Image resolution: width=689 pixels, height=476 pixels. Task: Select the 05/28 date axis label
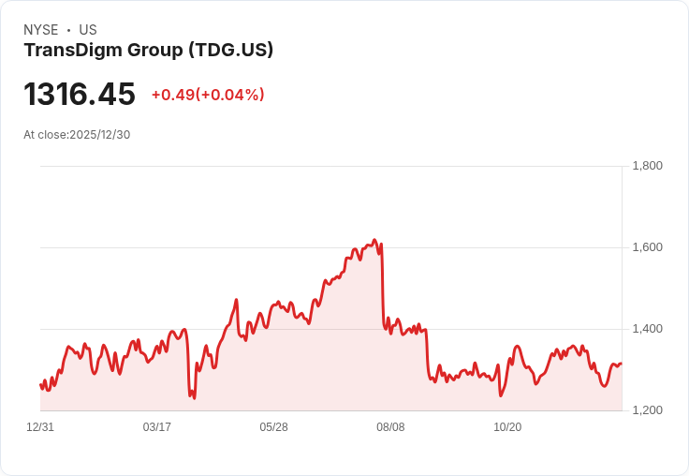click(x=273, y=427)
